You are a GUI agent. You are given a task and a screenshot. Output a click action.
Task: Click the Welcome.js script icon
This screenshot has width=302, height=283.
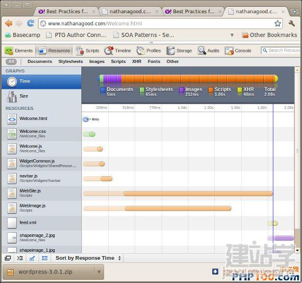(x=12, y=149)
